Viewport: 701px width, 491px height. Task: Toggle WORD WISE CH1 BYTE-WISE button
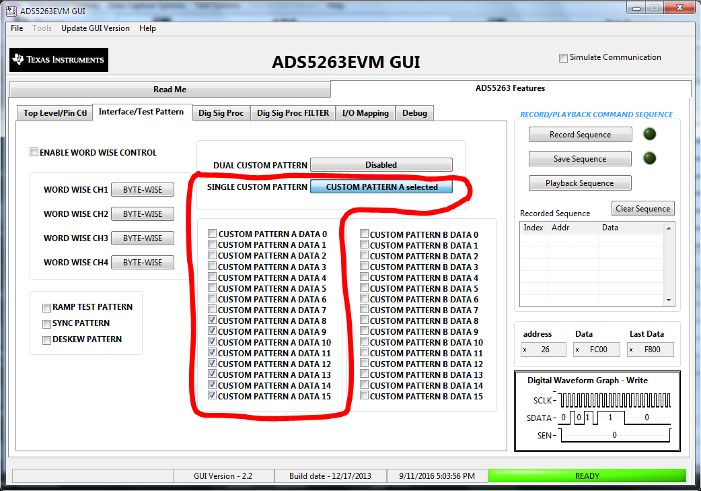[143, 190]
